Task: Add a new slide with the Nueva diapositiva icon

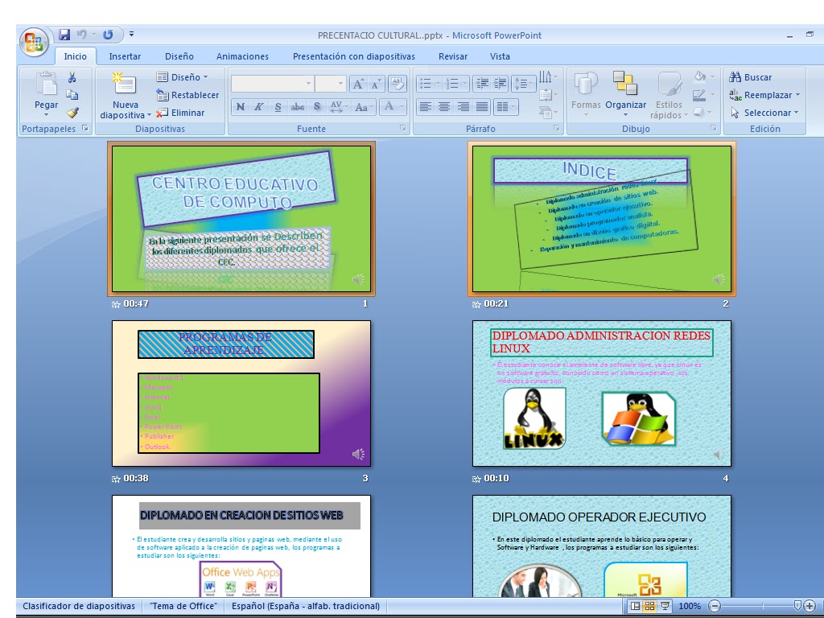Action: pos(125,84)
